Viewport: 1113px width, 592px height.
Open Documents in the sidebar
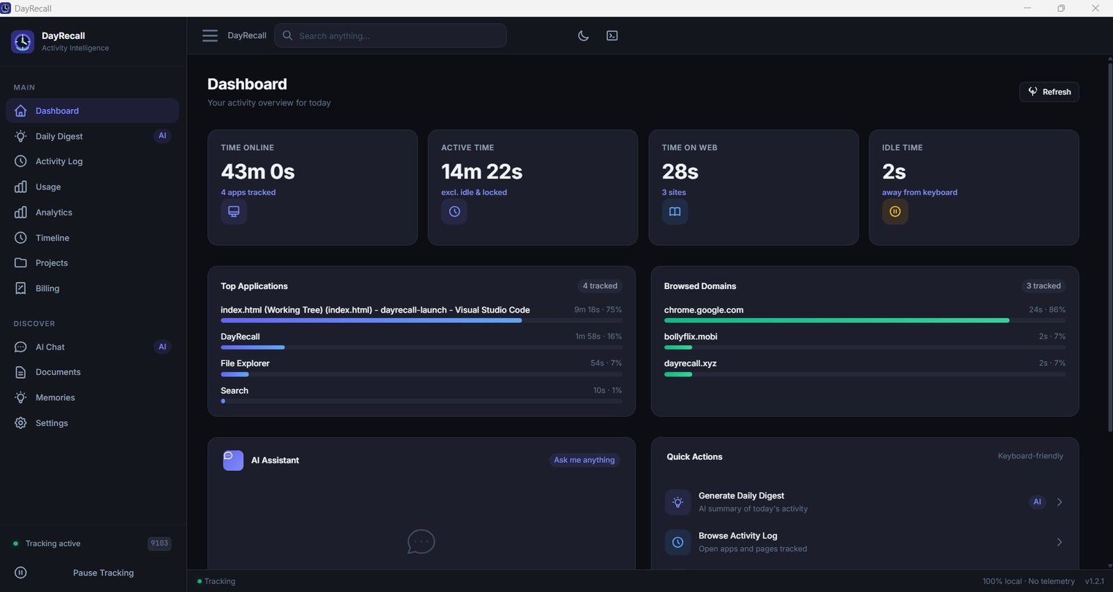93,372
